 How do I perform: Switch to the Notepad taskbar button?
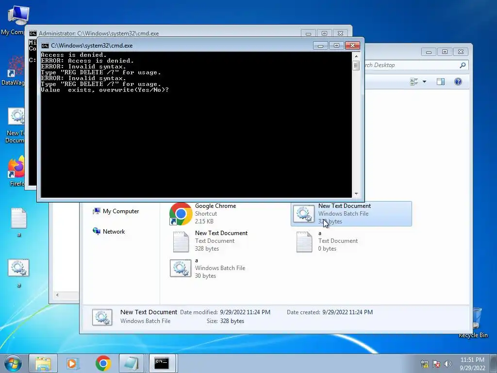click(132, 363)
